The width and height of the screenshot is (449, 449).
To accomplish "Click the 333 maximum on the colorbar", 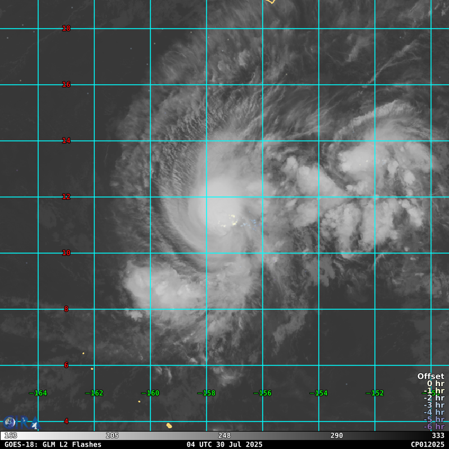I will pos(438,436).
